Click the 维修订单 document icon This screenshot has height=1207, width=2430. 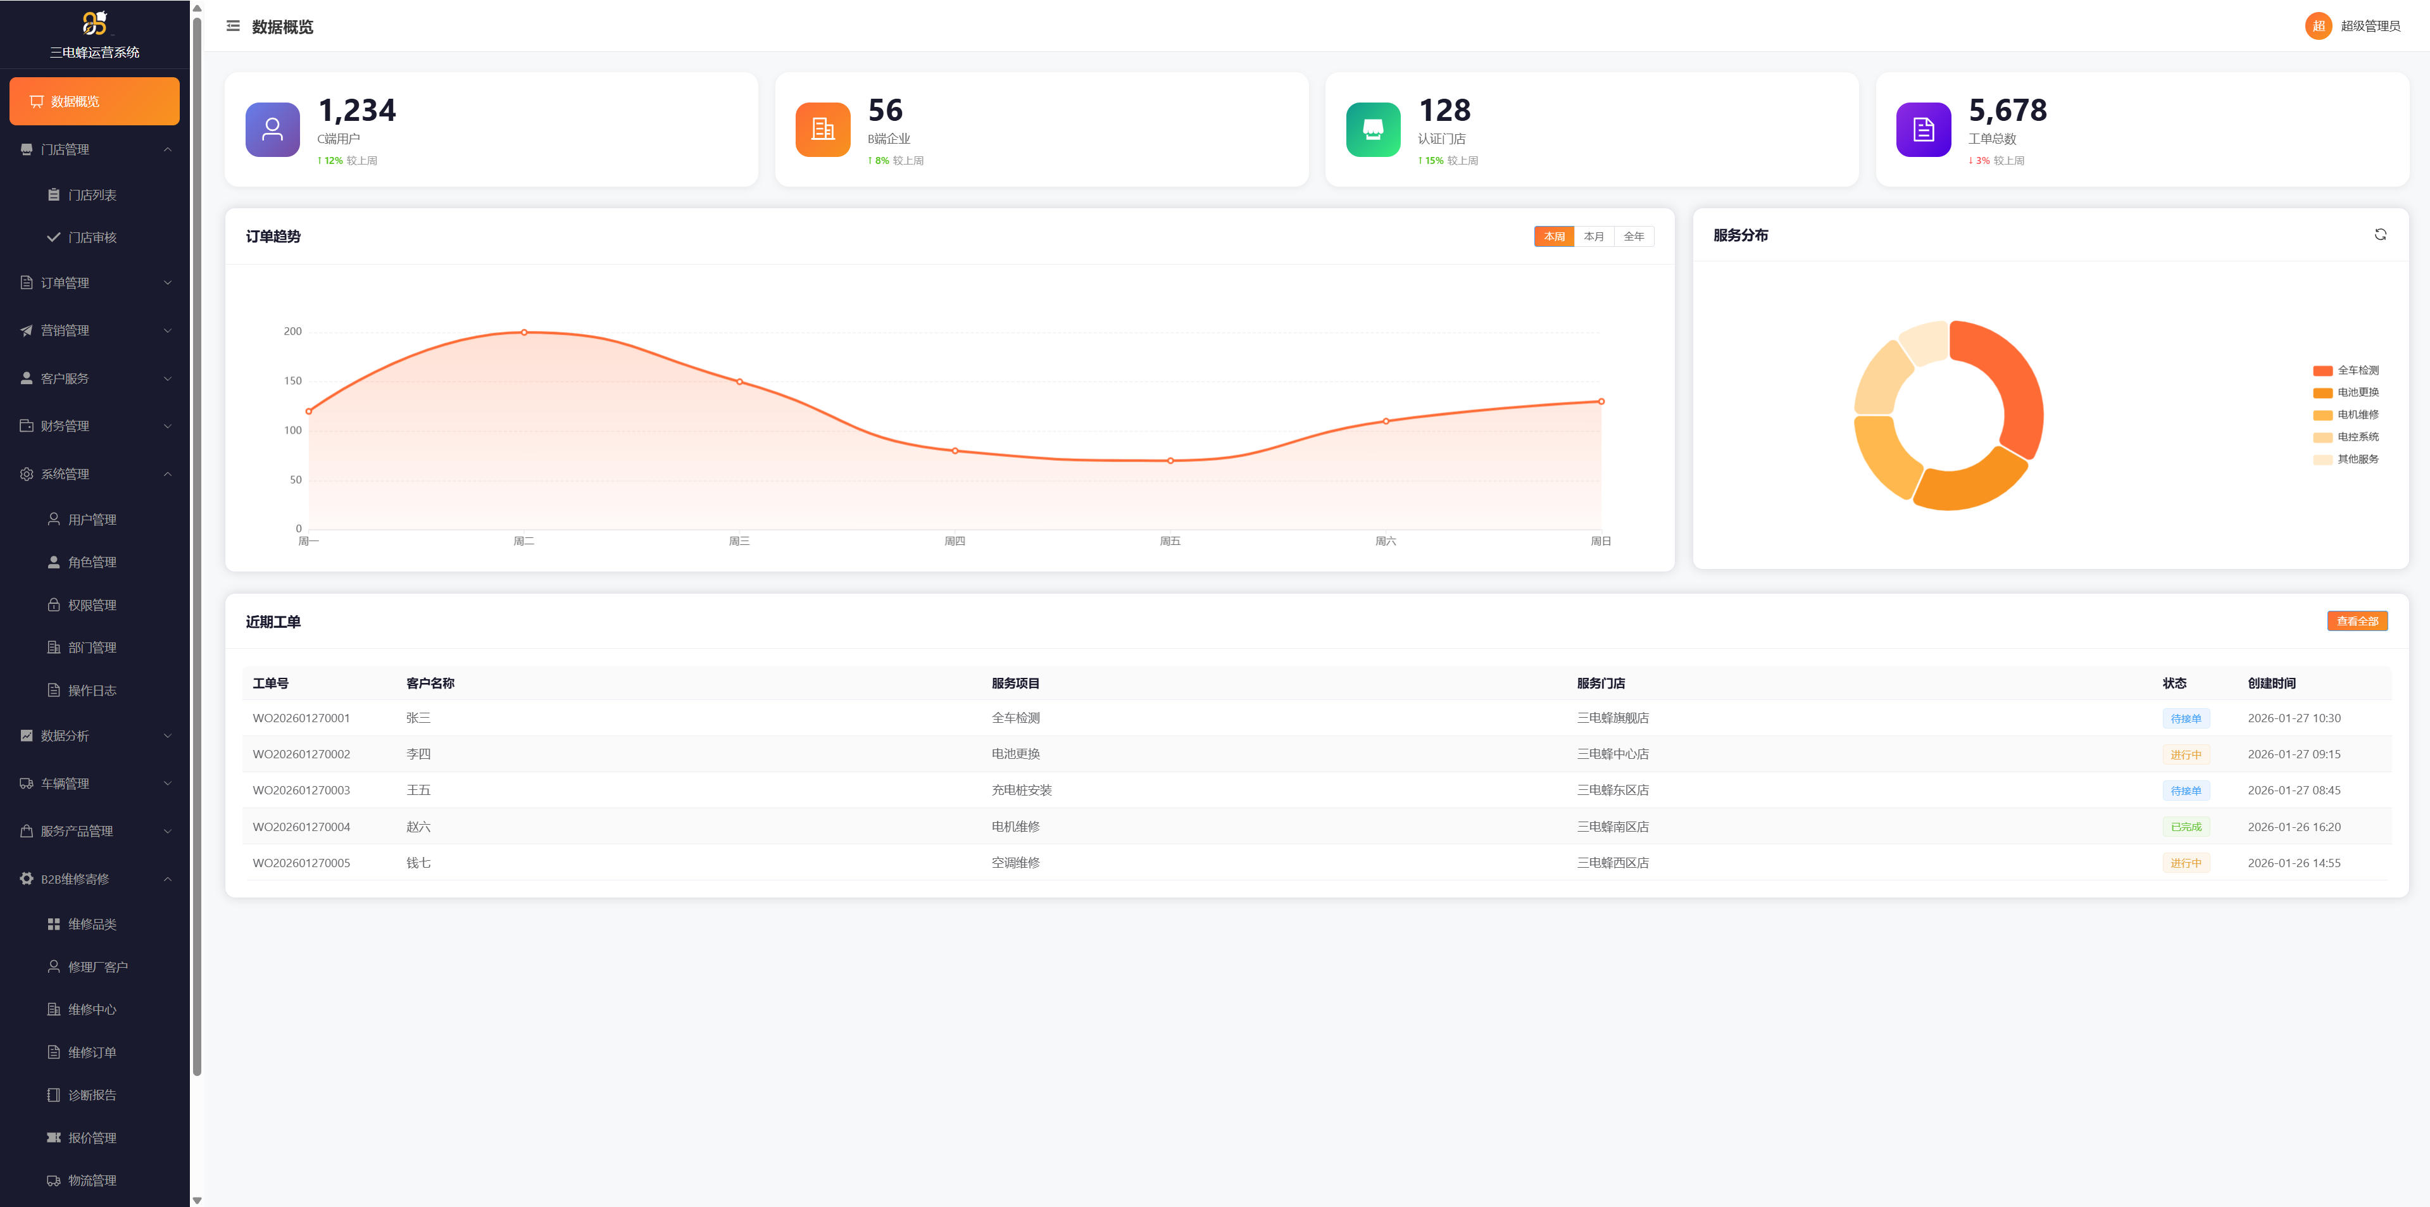(54, 1053)
